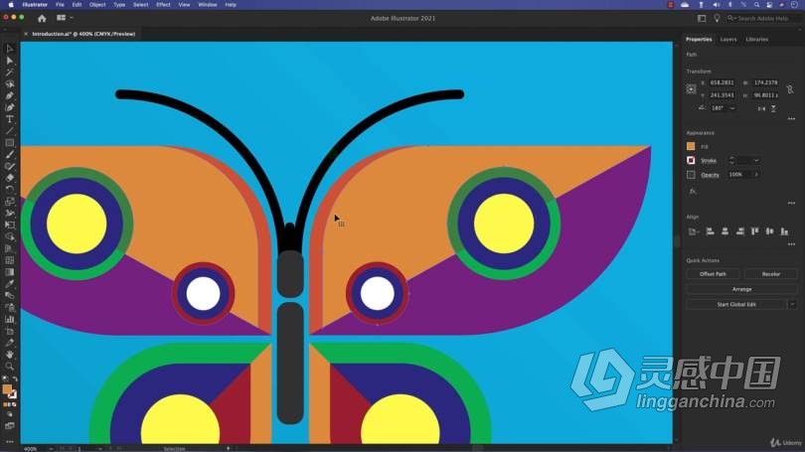Show more Align options
Screen dimensions: 805x452
pos(791,244)
